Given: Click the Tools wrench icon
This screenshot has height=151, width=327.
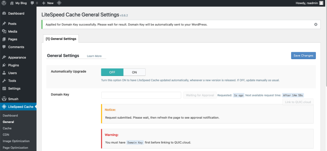Looking at the screenshot, I should 4,81.
